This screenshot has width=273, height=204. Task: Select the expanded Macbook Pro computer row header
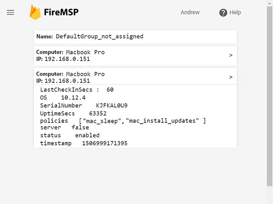[135, 76]
